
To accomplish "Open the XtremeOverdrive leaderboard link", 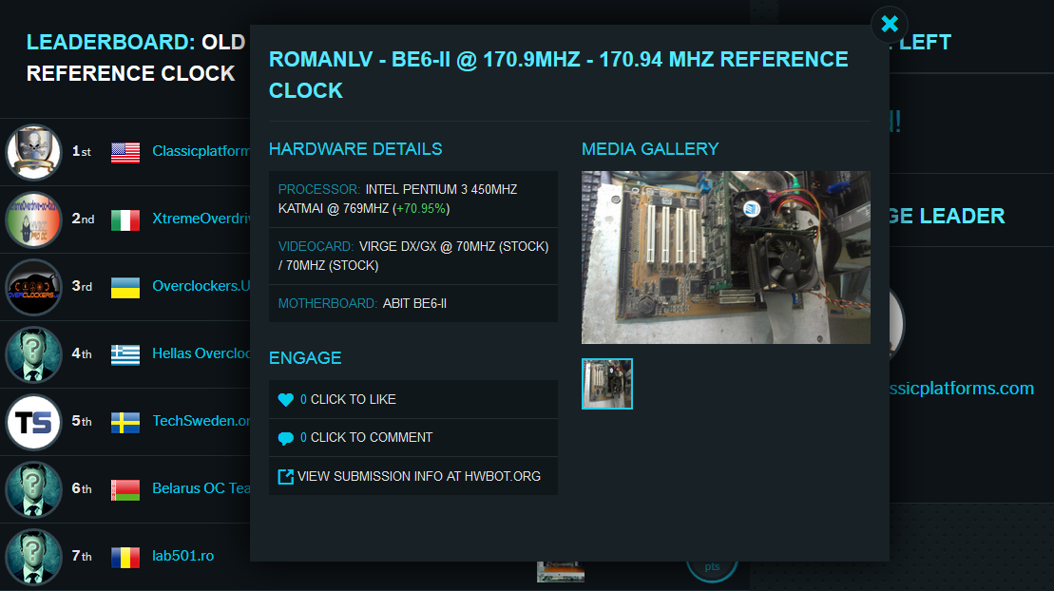I will pos(201,219).
